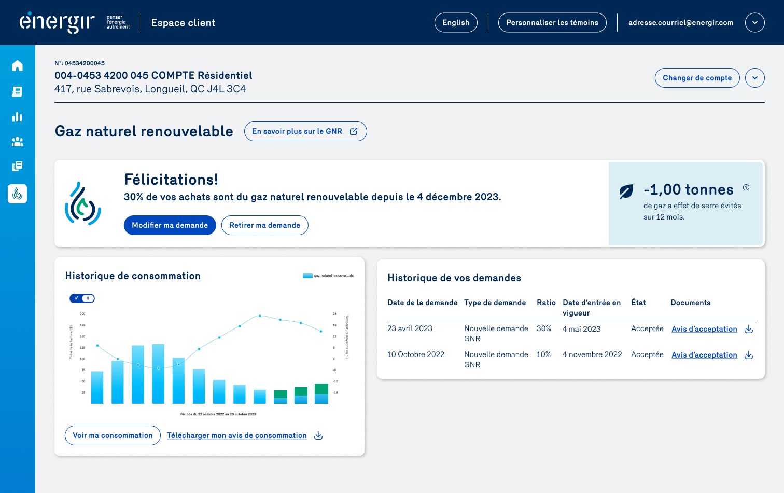
Task: Click 'Historique de vos demandes' heading
Action: [454, 278]
